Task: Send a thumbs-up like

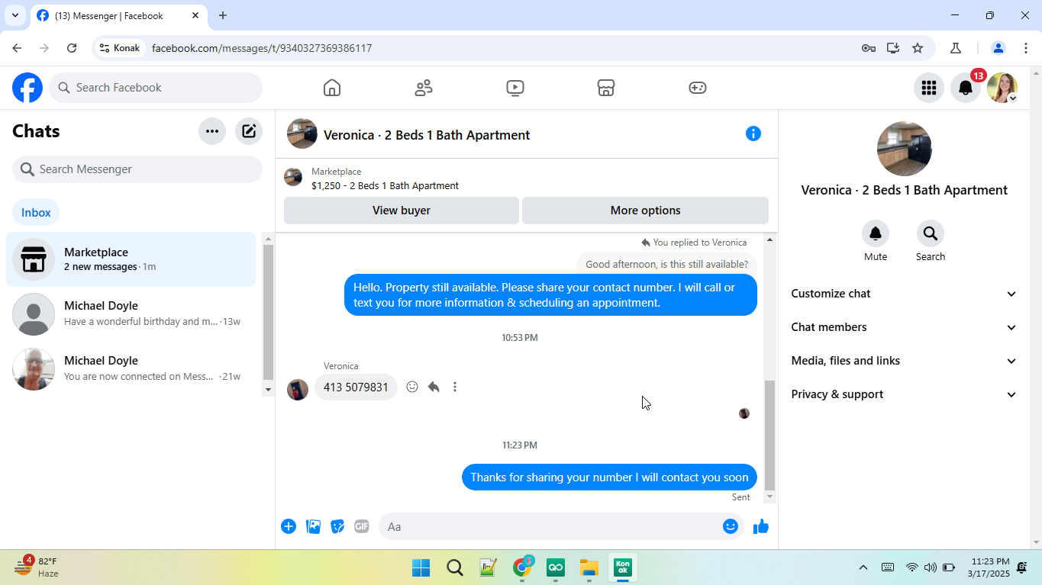Action: tap(761, 526)
